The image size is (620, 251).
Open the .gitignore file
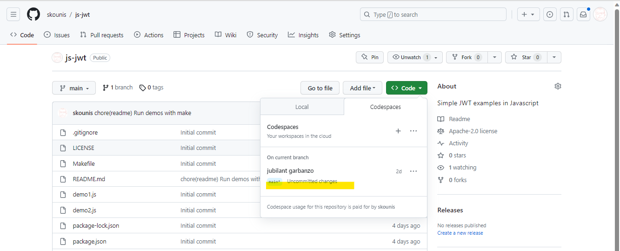[x=85, y=133]
